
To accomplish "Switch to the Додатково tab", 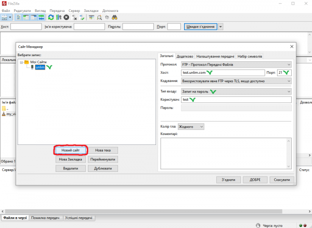I will point(185,56).
